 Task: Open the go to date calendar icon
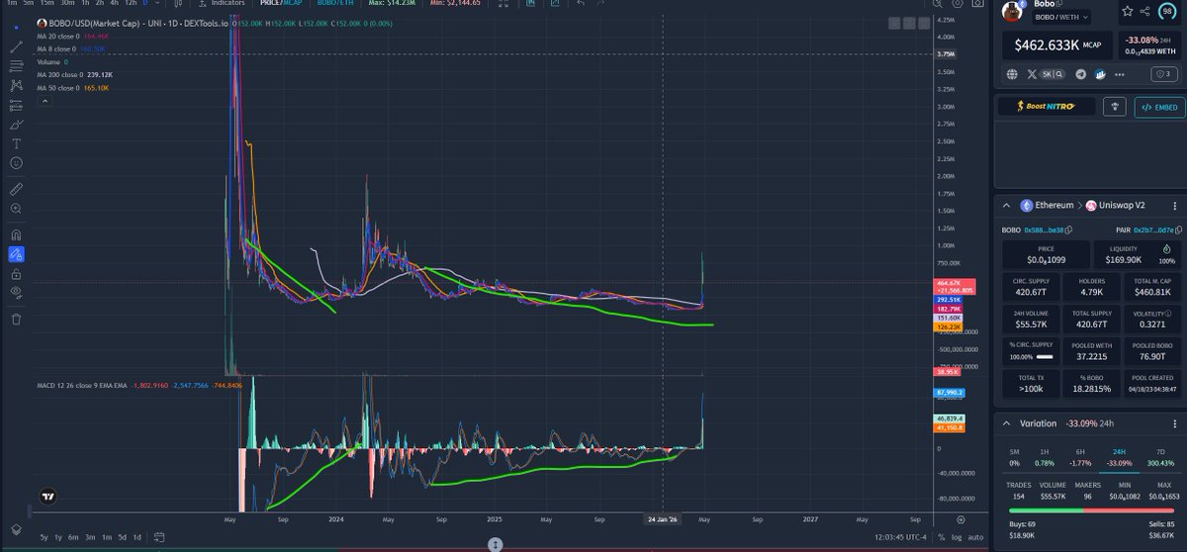tap(157, 536)
